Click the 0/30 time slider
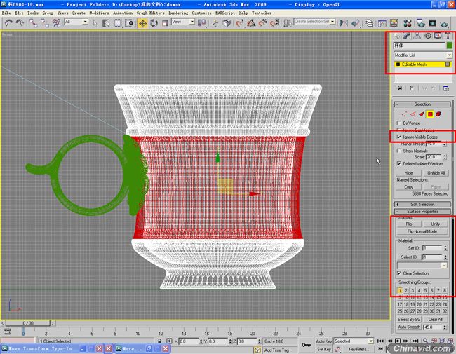The image size is (456, 354). point(28,323)
